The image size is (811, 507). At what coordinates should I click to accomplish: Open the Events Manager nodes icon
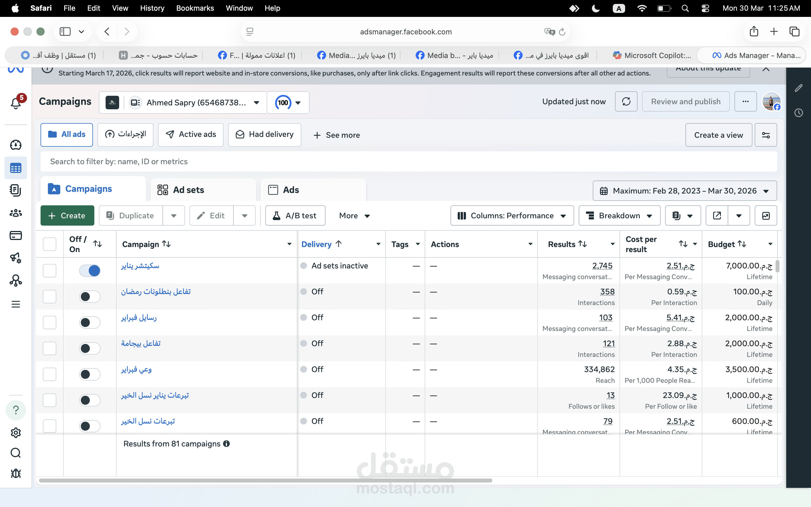(16, 280)
